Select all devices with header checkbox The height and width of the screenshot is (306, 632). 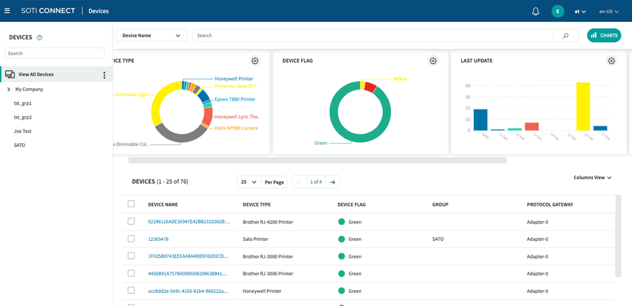pyautogui.click(x=131, y=204)
